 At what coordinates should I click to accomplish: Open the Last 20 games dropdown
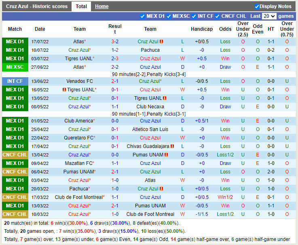(x=269, y=16)
